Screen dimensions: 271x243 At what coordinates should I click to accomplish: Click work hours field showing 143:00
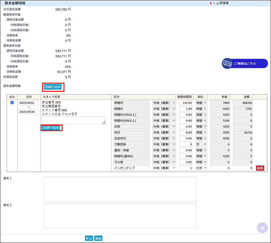coord(185,103)
